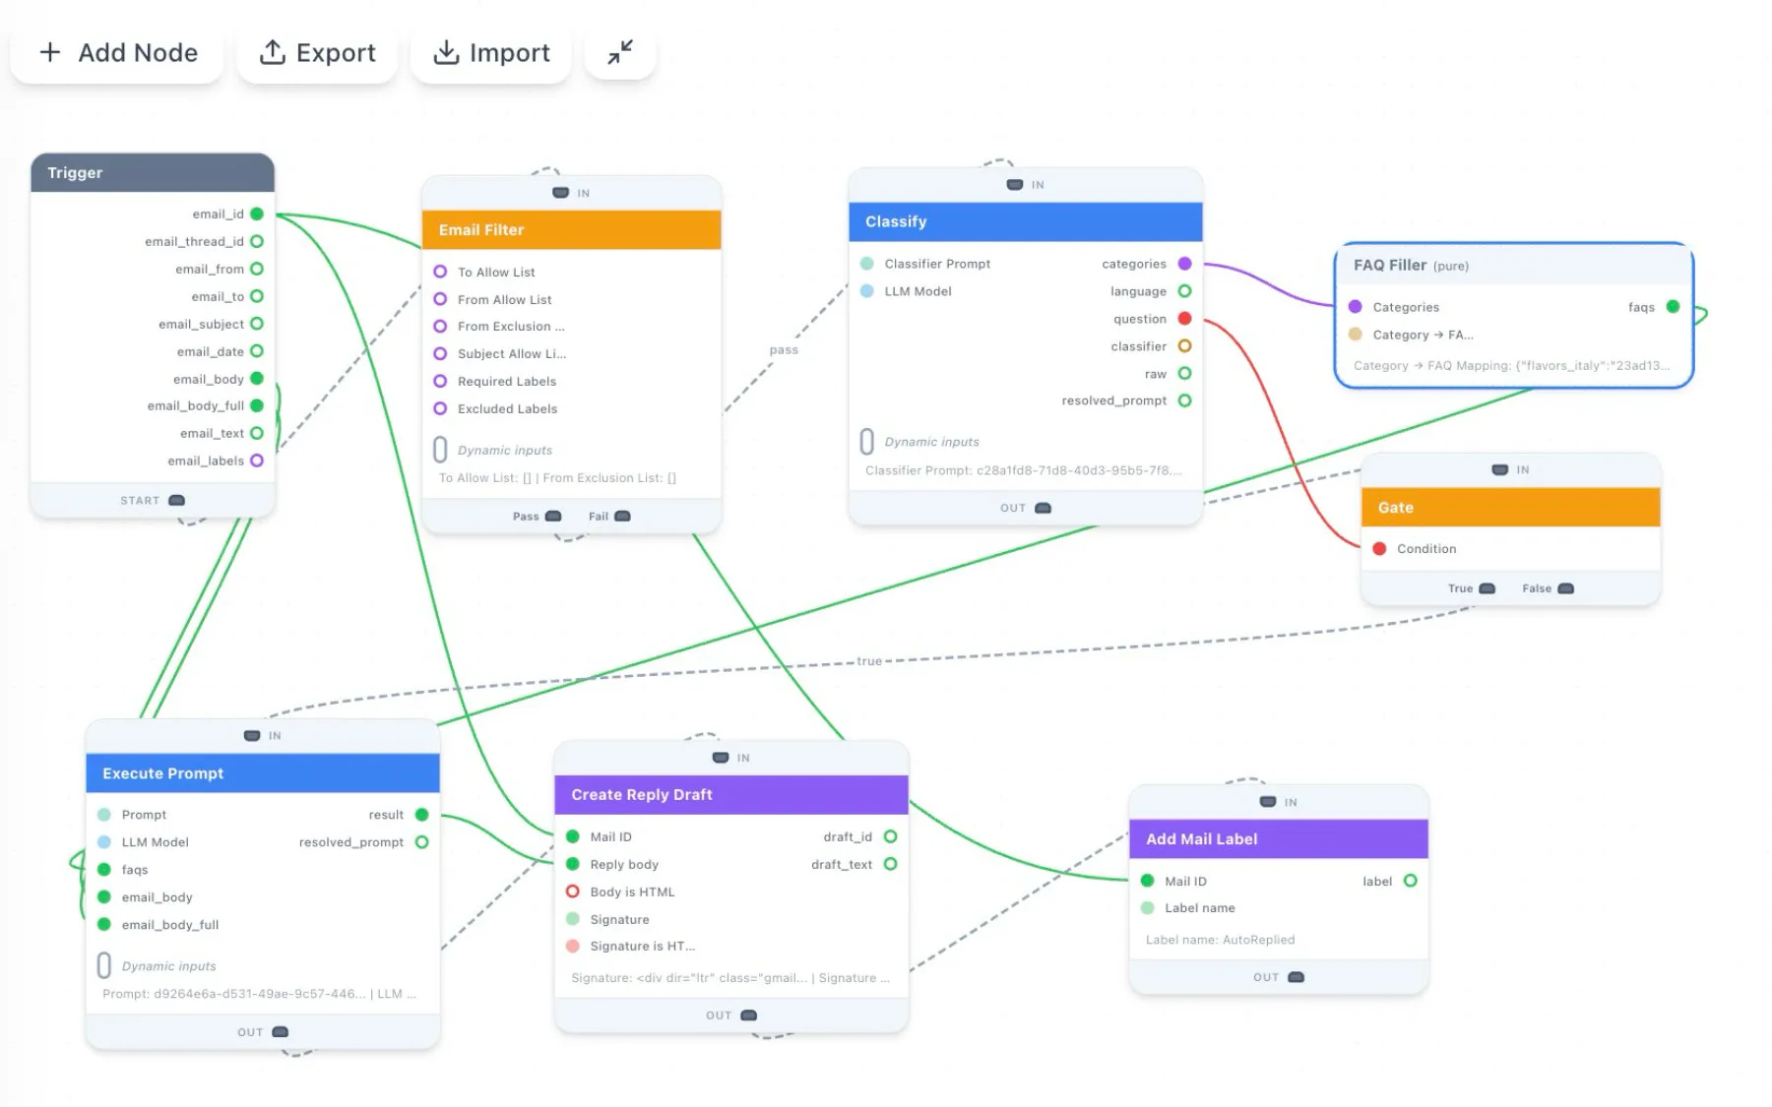Click the Export button
This screenshot has height=1107, width=1772.
point(317,52)
